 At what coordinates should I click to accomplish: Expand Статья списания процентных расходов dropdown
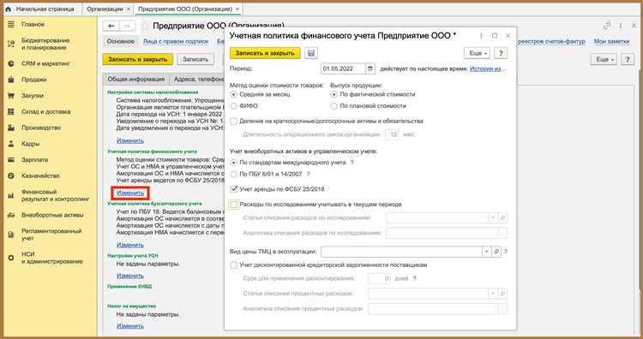(493, 294)
